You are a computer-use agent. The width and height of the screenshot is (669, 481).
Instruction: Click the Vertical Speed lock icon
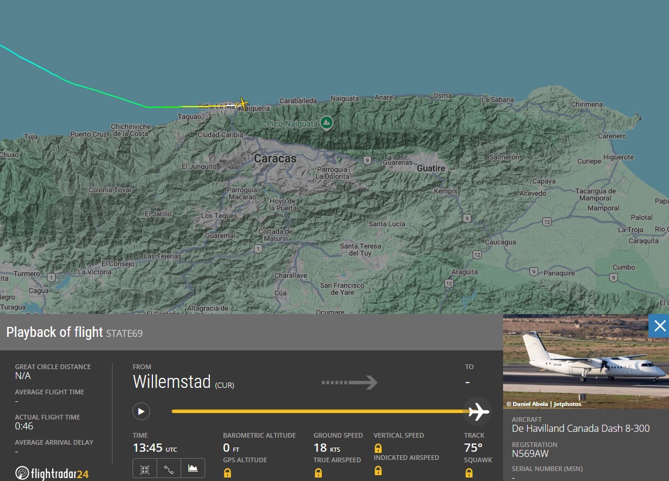point(378,448)
